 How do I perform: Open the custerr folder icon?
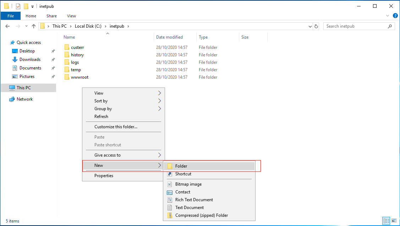(x=67, y=47)
